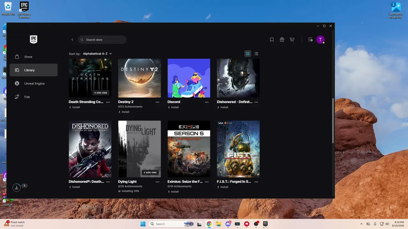Show hidden icons in the system tray
Screen dimensions: 408x229
[x=361, y=224]
